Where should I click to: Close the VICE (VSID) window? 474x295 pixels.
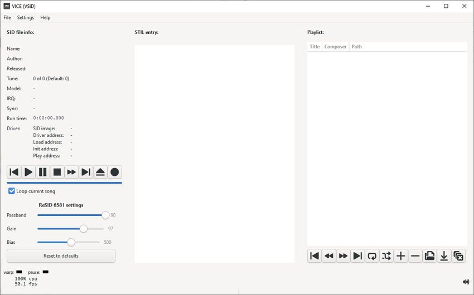coord(465,6)
